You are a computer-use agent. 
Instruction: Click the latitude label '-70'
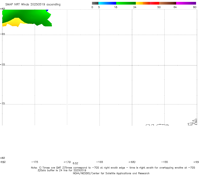pyautogui.click(x=2, y=65)
